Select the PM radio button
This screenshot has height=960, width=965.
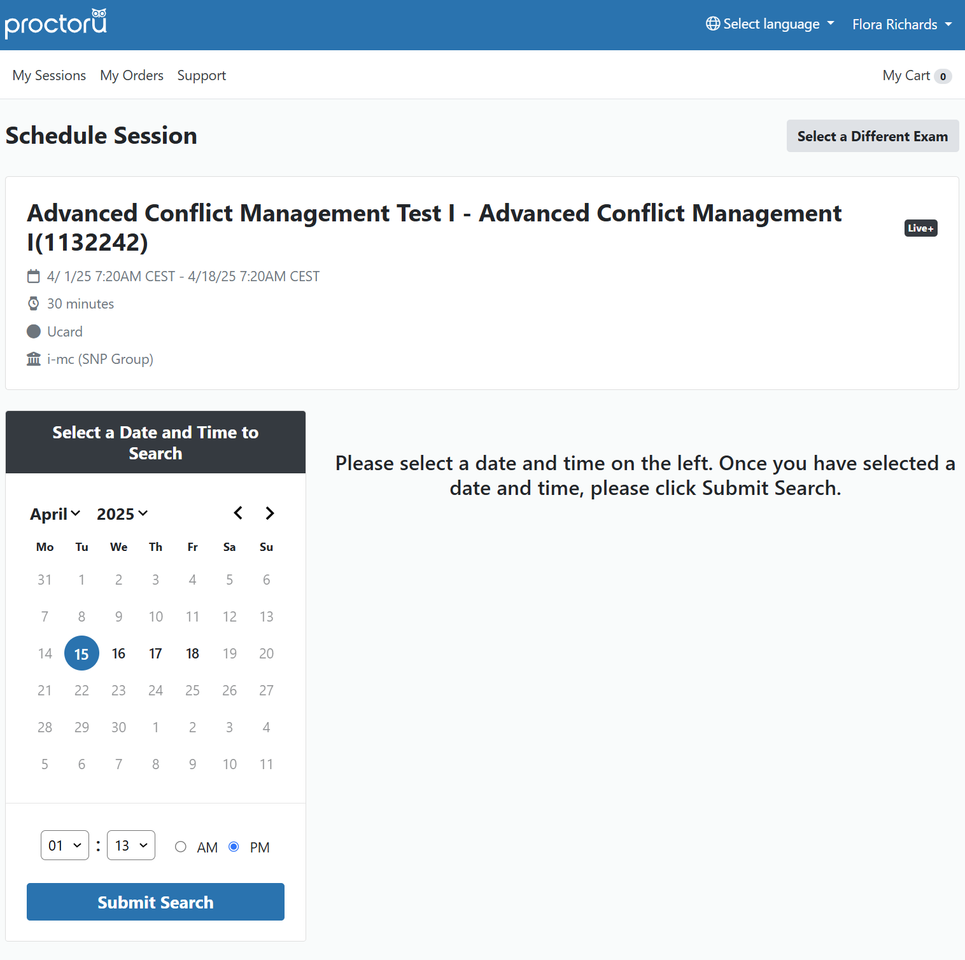coord(234,847)
